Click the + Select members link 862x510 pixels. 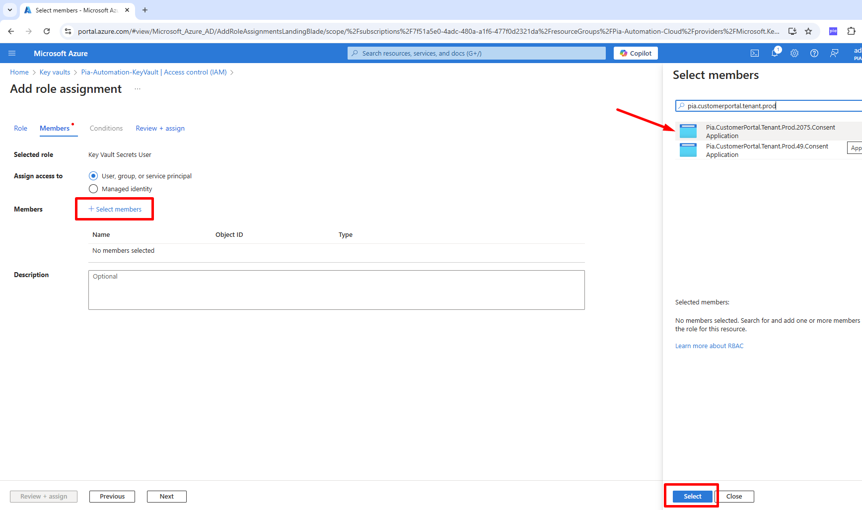(x=115, y=209)
